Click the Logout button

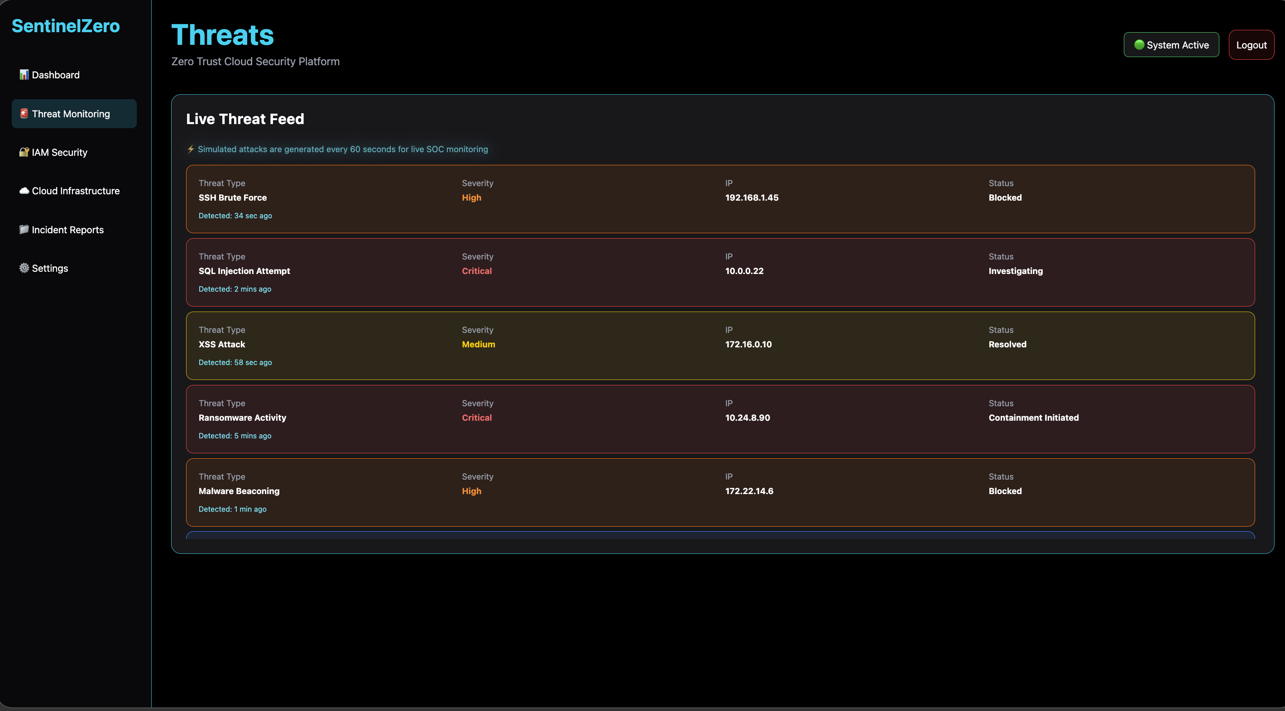click(x=1251, y=45)
